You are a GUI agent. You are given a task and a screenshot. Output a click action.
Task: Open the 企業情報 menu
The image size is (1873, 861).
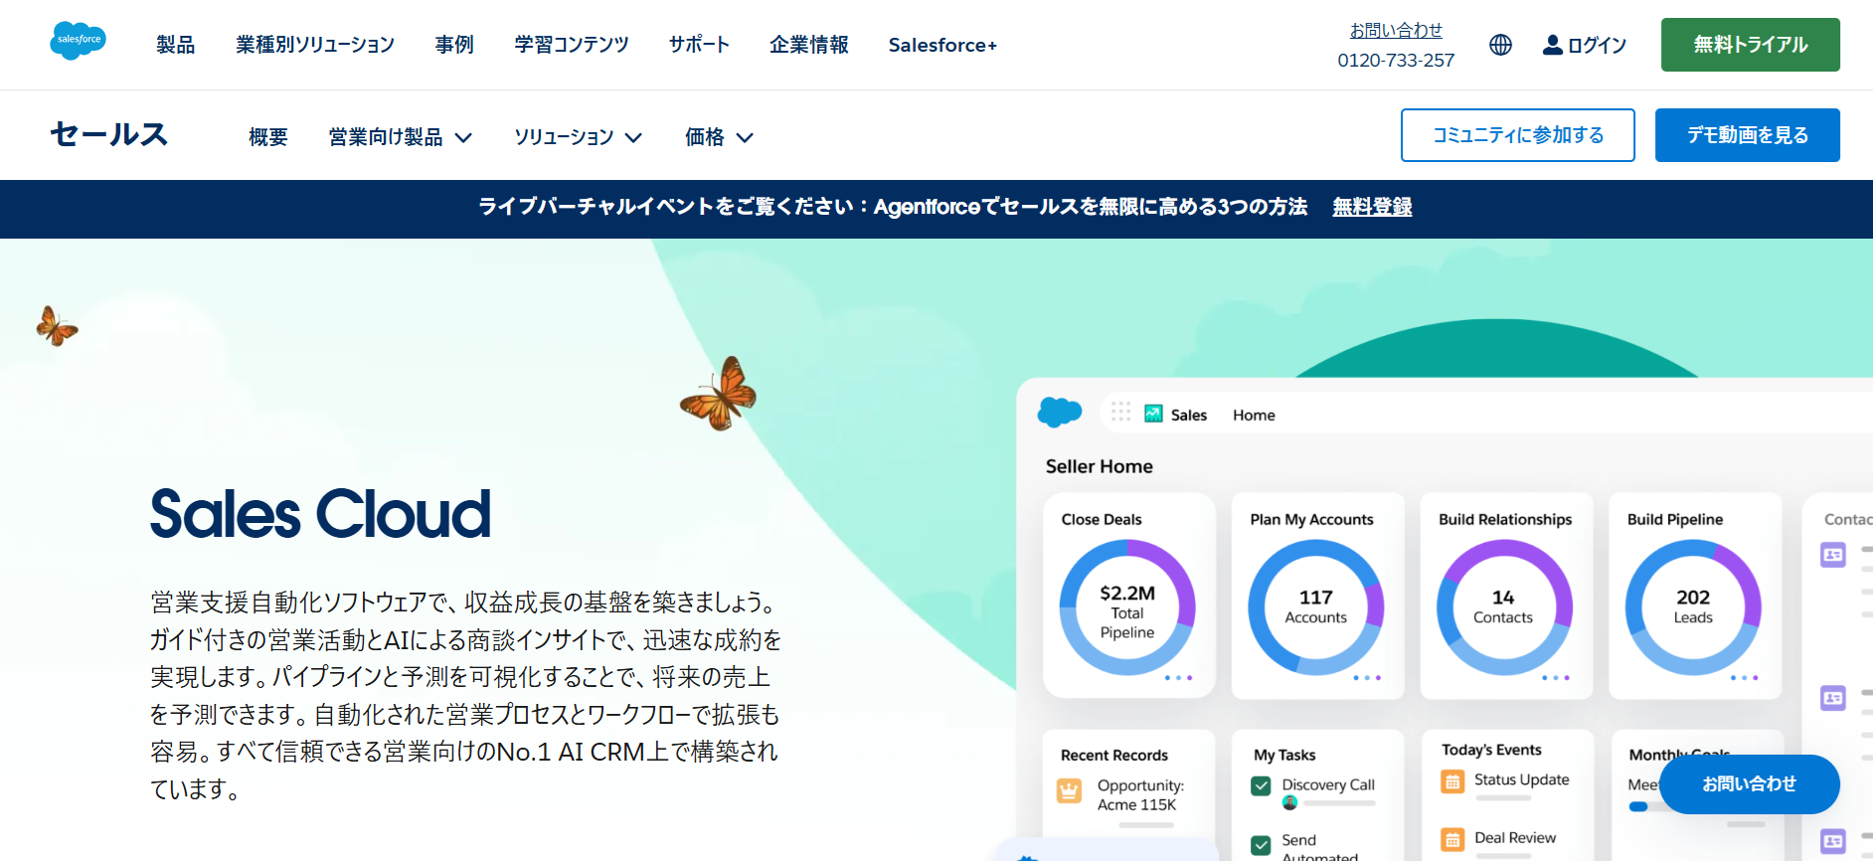[x=809, y=45]
